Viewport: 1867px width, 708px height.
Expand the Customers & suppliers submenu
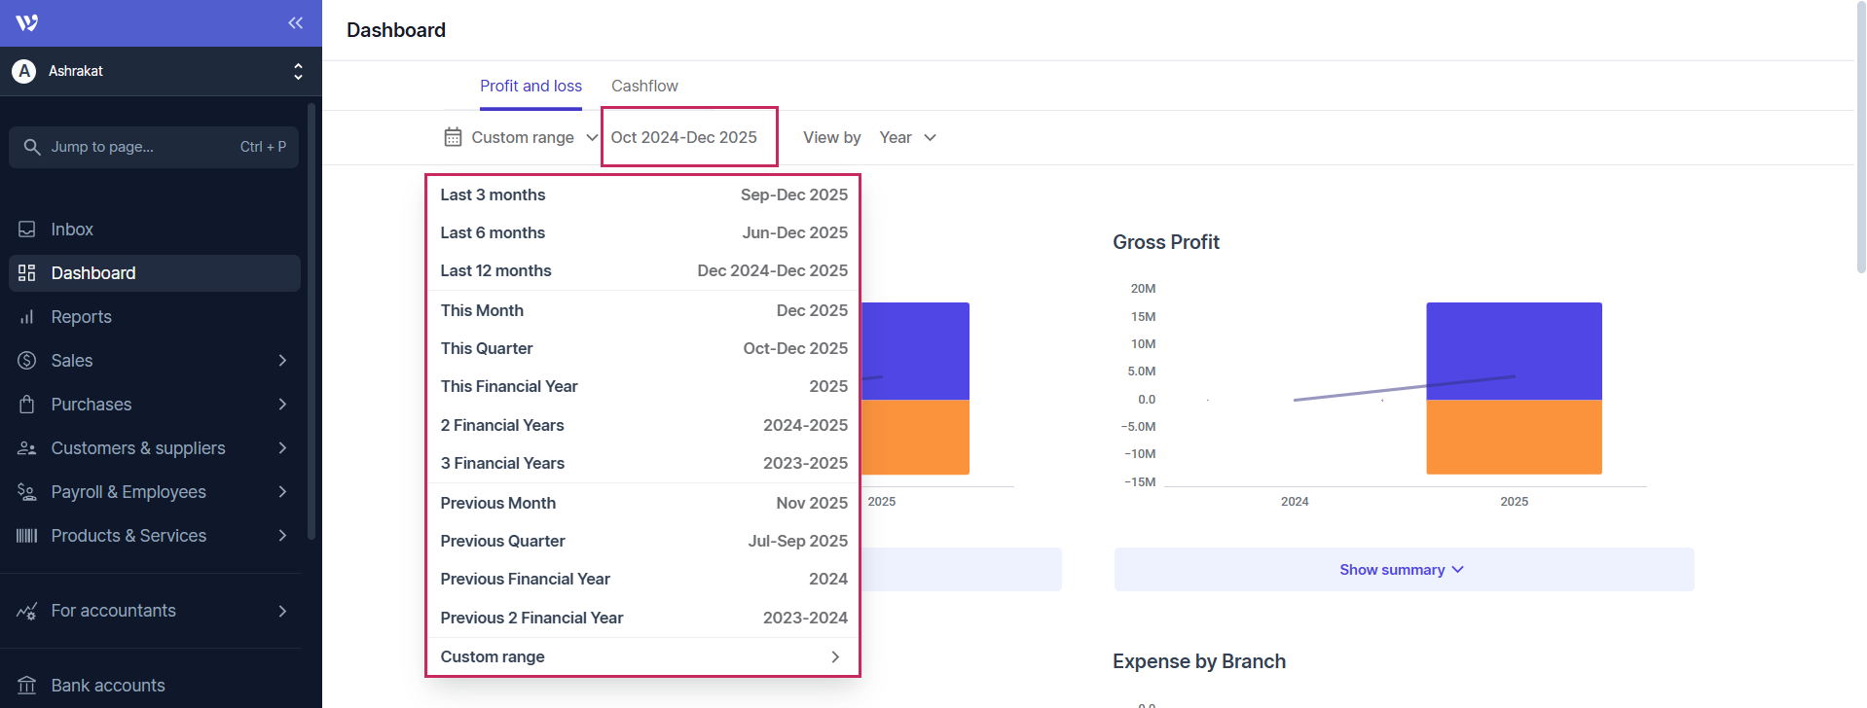tap(282, 448)
